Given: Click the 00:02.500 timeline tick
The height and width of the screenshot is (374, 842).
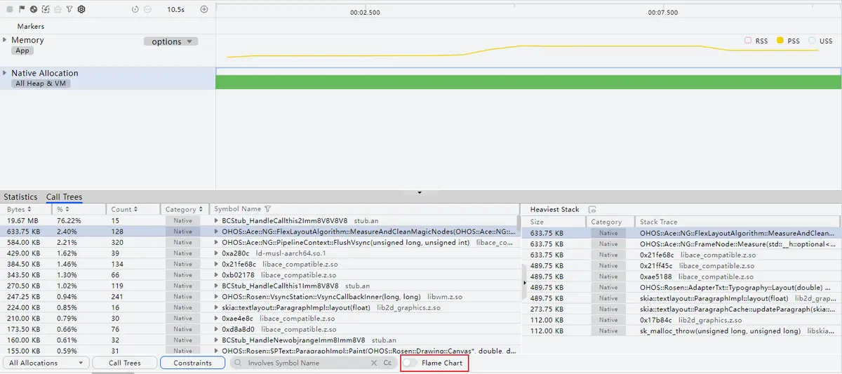Looking at the screenshot, I should (364, 13).
